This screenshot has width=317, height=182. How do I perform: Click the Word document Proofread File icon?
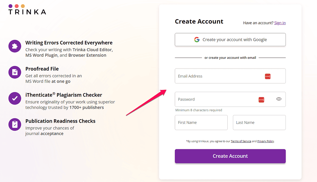click(15, 72)
